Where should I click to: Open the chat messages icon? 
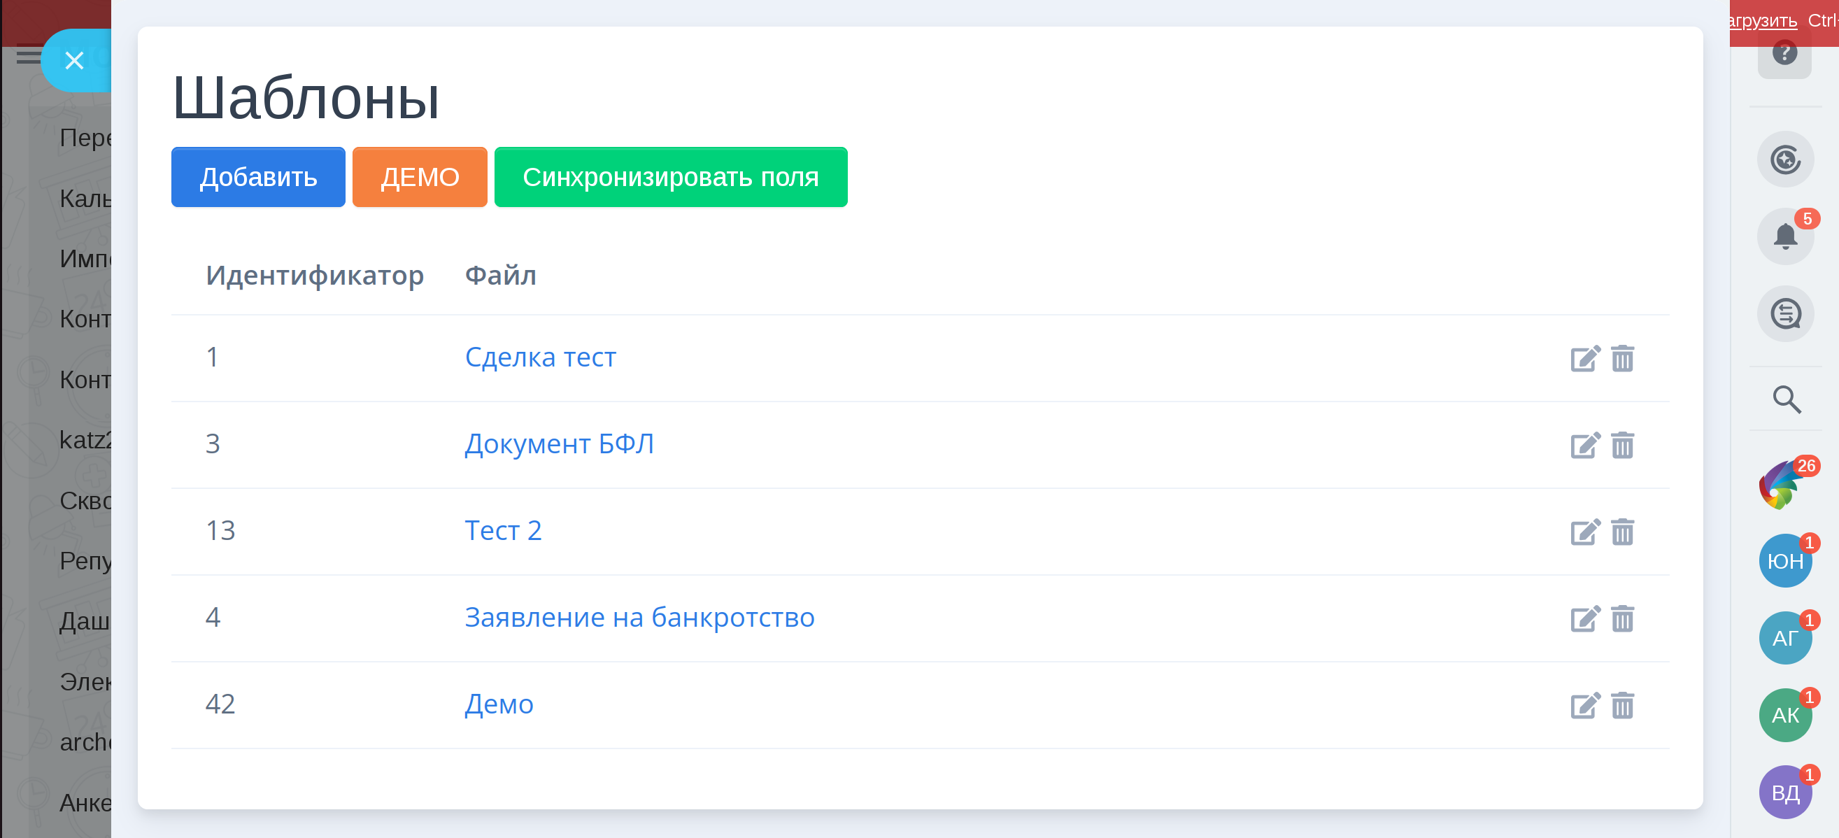point(1785,313)
